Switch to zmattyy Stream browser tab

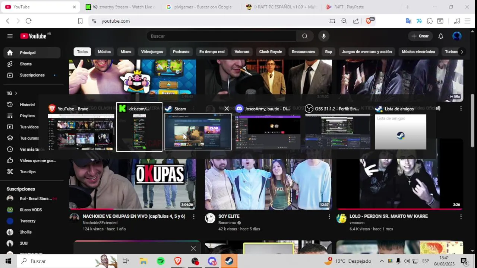[x=121, y=7]
